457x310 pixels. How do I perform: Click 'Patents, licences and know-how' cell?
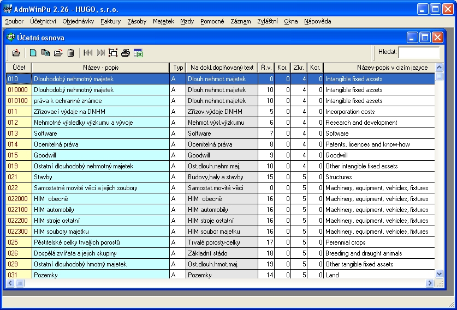(x=379, y=144)
